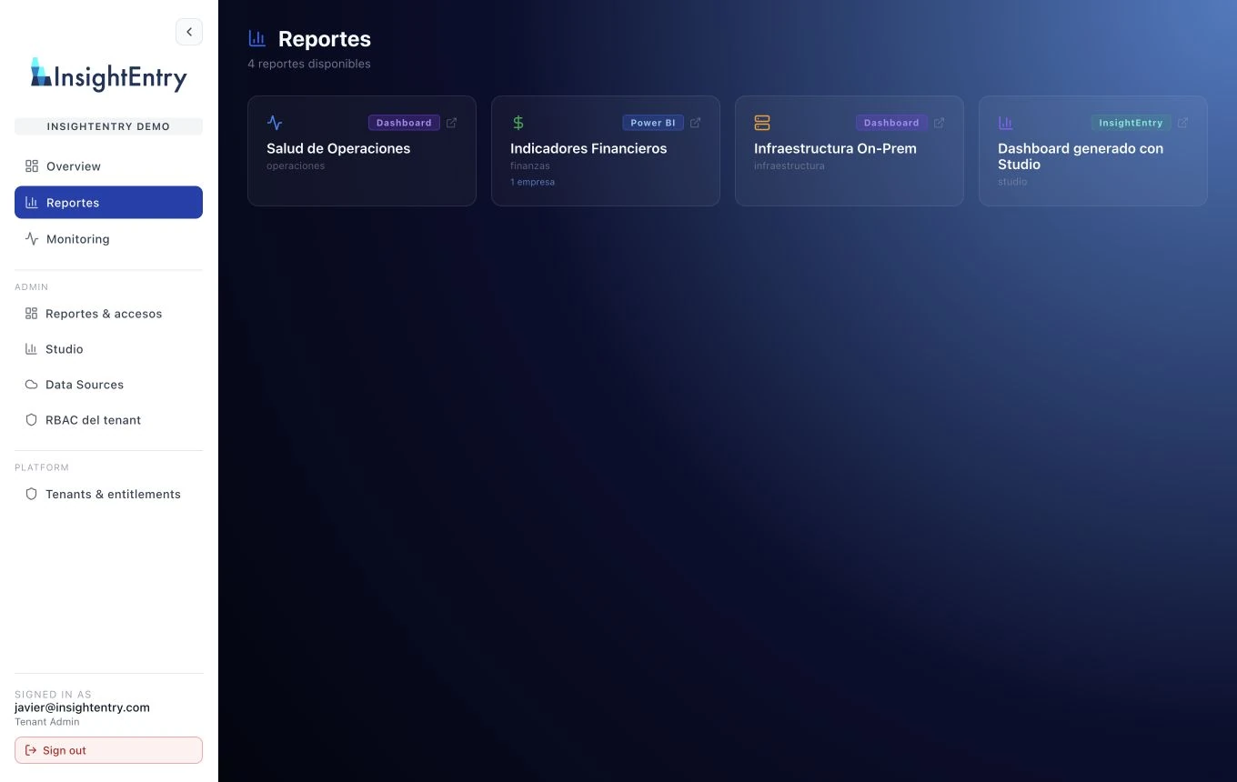Open RBAC del tenant
Screen dimensions: 1237x782
pyautogui.click(x=108, y=420)
